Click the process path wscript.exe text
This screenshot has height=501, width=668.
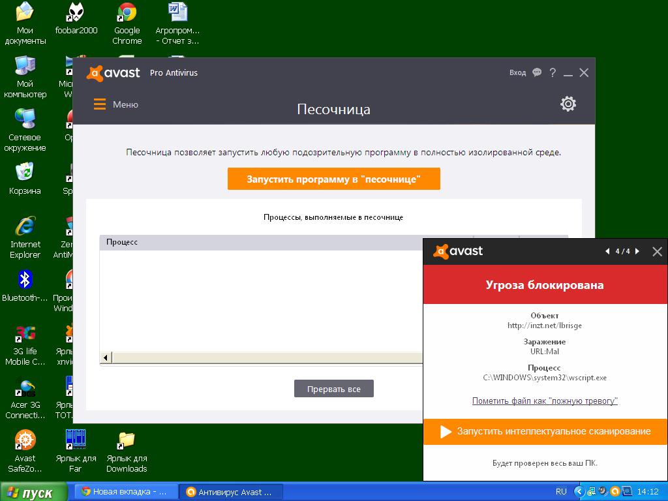(545, 378)
